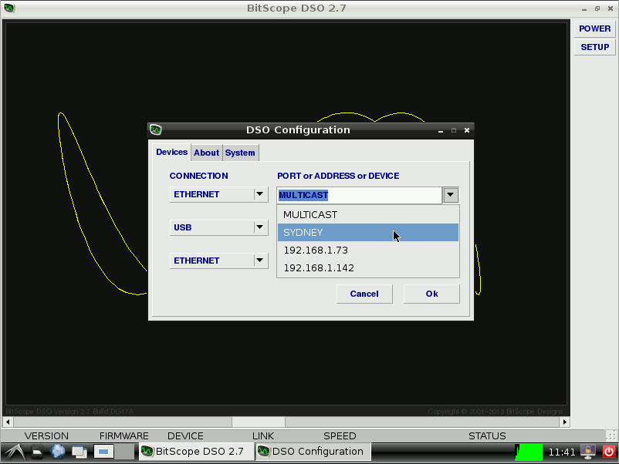This screenshot has width=619, height=464.
Task: Collapse the port address dropdown arrow
Action: point(451,195)
